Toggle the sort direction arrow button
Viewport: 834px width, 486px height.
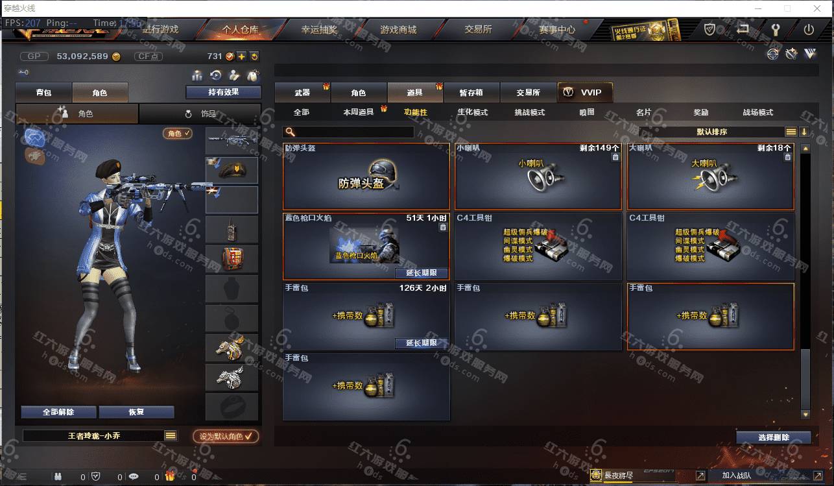tap(804, 132)
